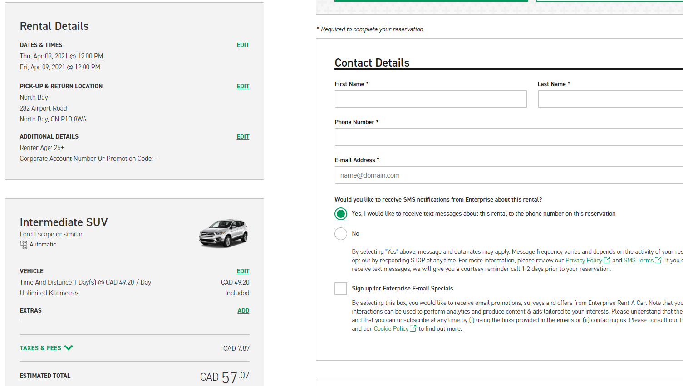Click external link icon beside Privacy Policy
The image size is (683, 386).
(x=607, y=260)
